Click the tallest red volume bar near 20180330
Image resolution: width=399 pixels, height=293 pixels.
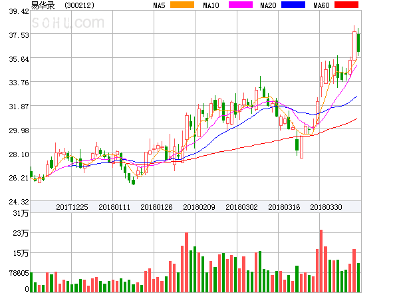[321, 261]
